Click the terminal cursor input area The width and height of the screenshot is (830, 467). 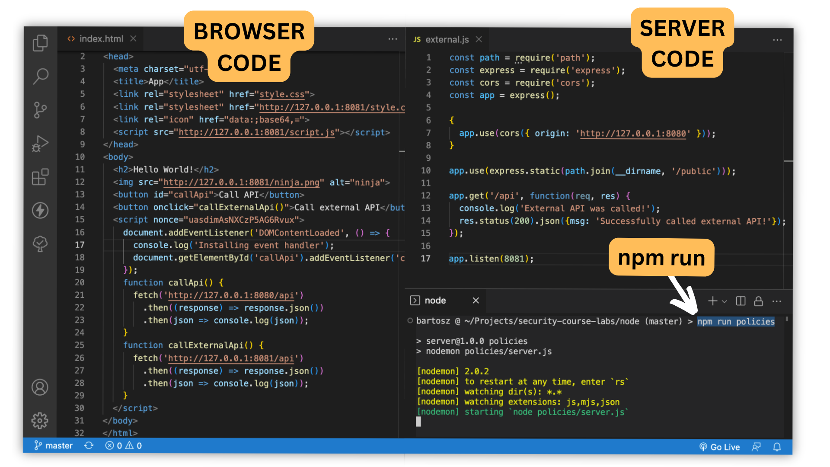tap(418, 422)
